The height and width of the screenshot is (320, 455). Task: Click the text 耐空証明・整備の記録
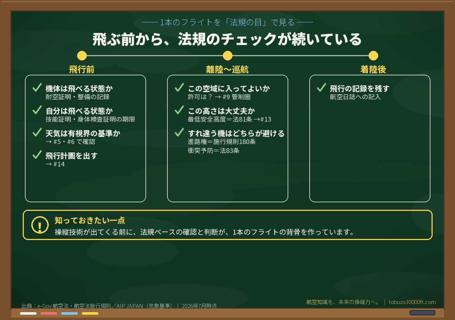(77, 97)
